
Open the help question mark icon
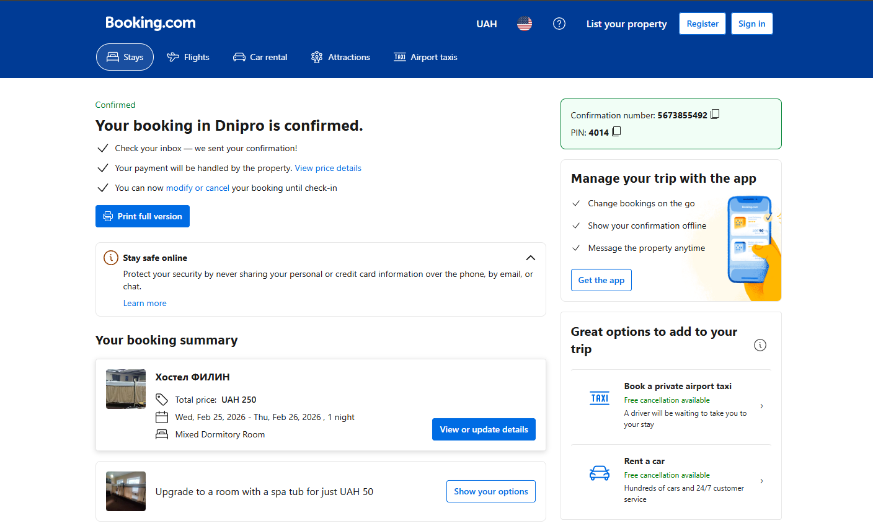pyautogui.click(x=559, y=24)
